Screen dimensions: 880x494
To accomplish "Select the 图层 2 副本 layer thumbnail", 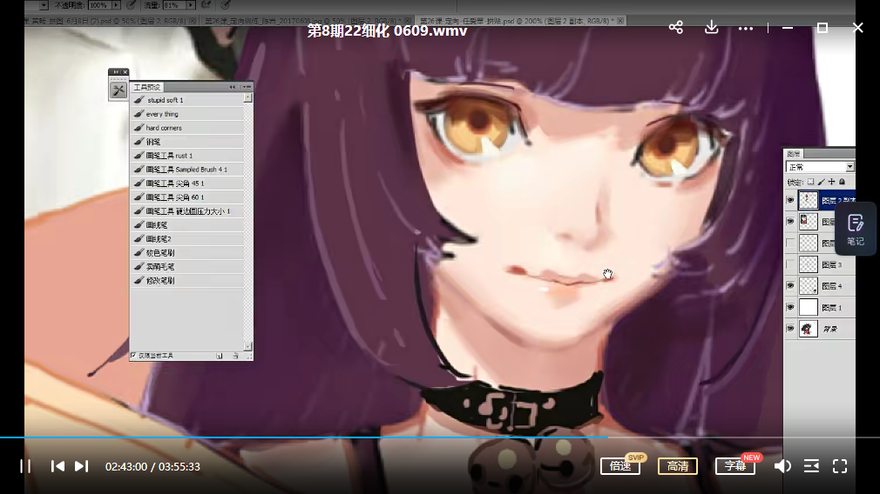I will click(809, 200).
